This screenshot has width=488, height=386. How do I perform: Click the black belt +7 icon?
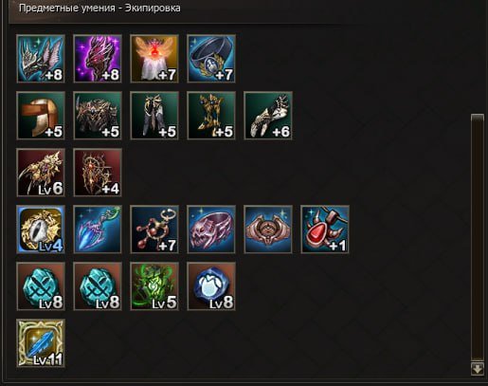[x=211, y=59]
